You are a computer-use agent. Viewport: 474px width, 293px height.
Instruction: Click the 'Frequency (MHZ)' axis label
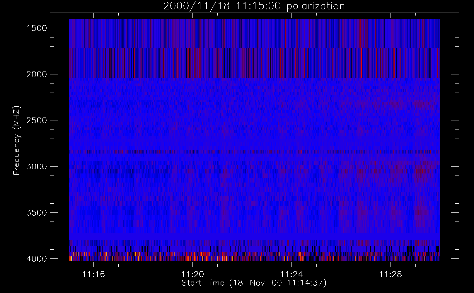click(x=17, y=141)
